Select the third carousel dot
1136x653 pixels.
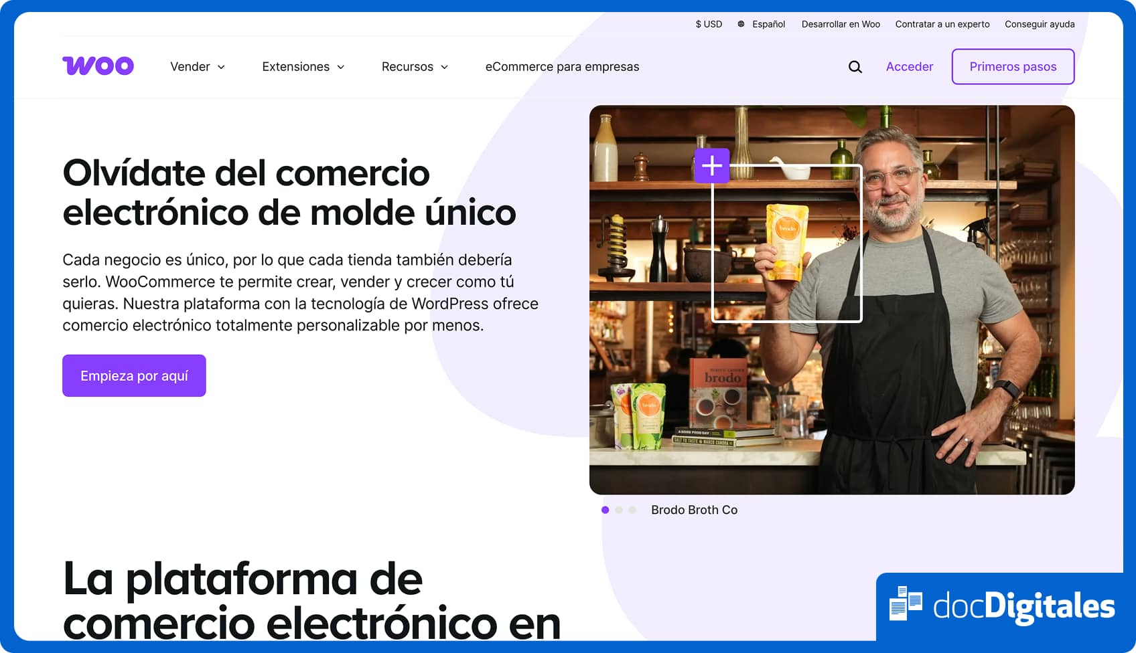point(632,510)
